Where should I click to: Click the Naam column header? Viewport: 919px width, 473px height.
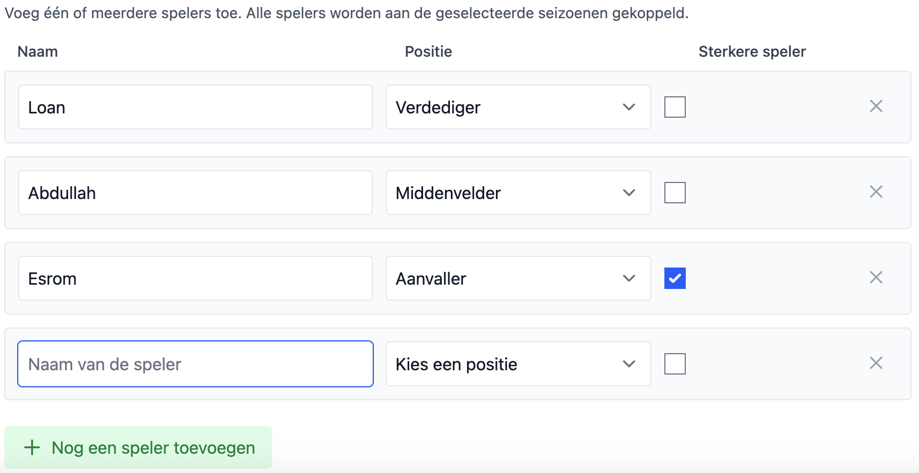click(x=37, y=51)
